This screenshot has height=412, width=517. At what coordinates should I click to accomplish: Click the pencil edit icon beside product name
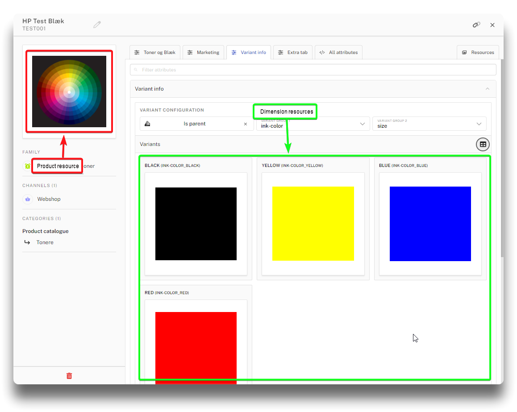tap(97, 25)
